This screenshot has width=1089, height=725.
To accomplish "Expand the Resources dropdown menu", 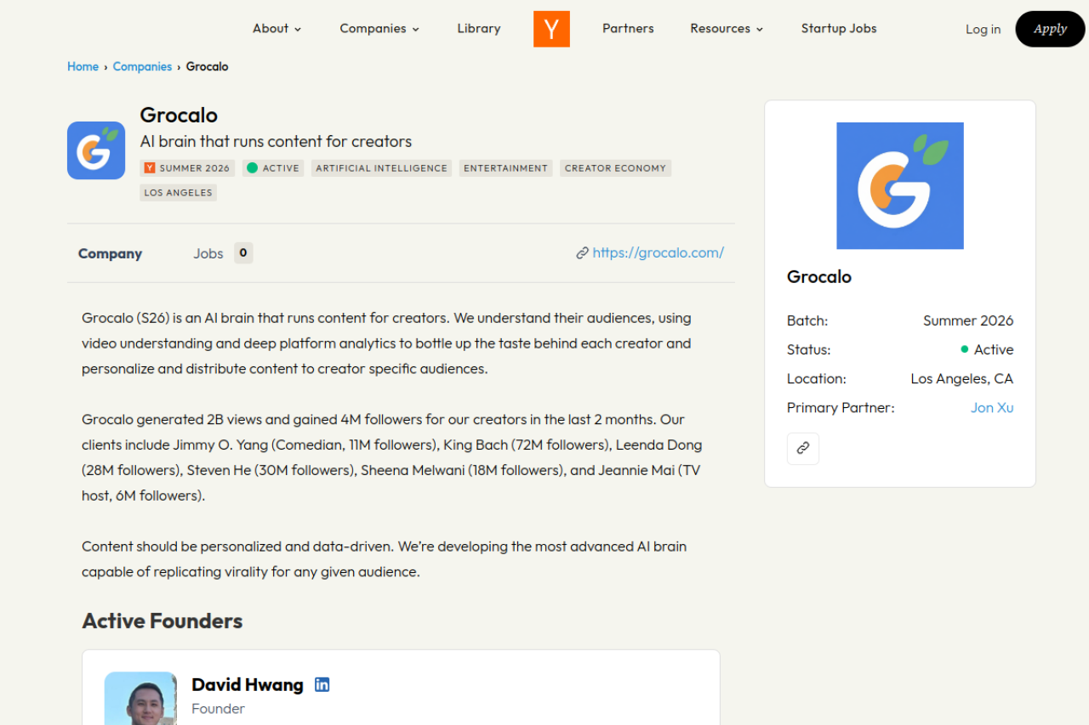I will 727,29.
